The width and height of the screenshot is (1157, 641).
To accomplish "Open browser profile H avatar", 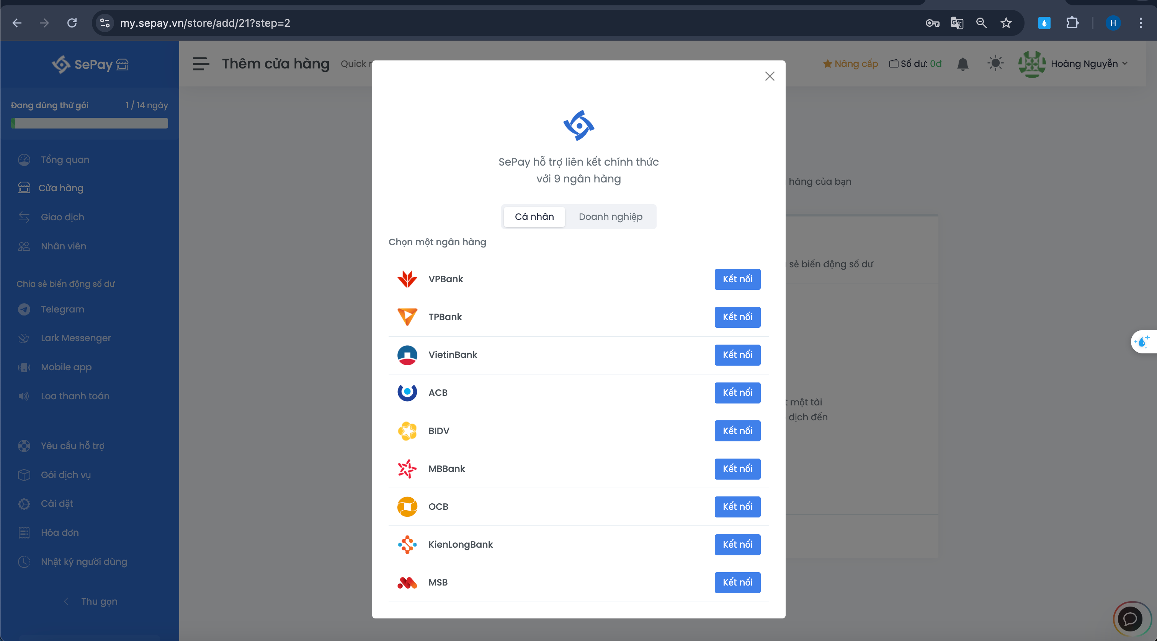I will click(x=1113, y=23).
